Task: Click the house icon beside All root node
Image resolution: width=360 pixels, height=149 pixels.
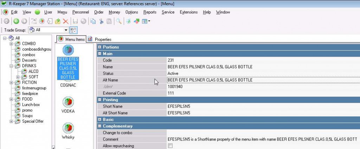Action: (11, 38)
